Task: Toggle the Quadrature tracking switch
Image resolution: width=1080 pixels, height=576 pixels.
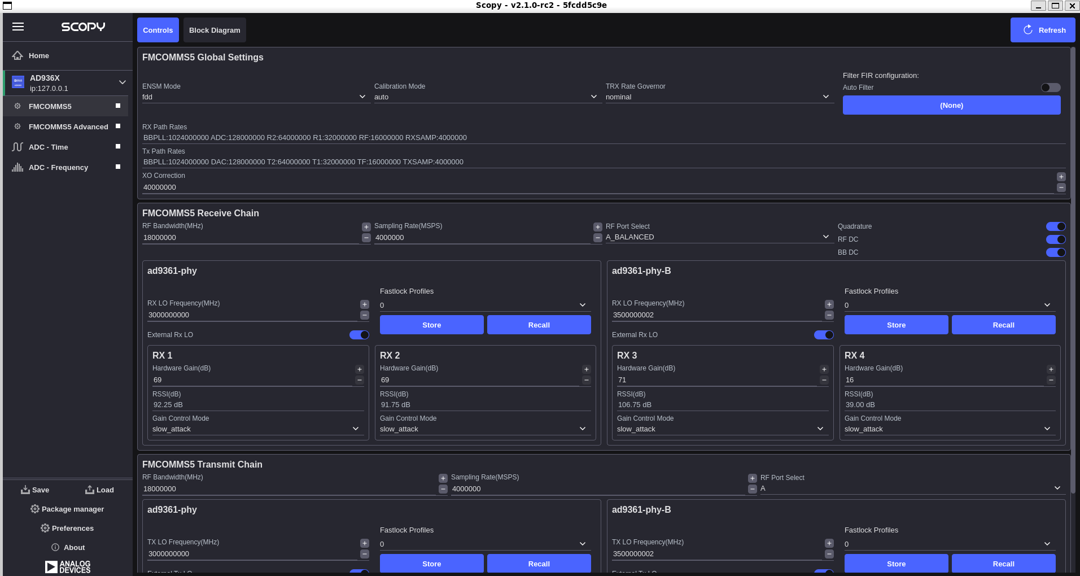Action: [1056, 226]
